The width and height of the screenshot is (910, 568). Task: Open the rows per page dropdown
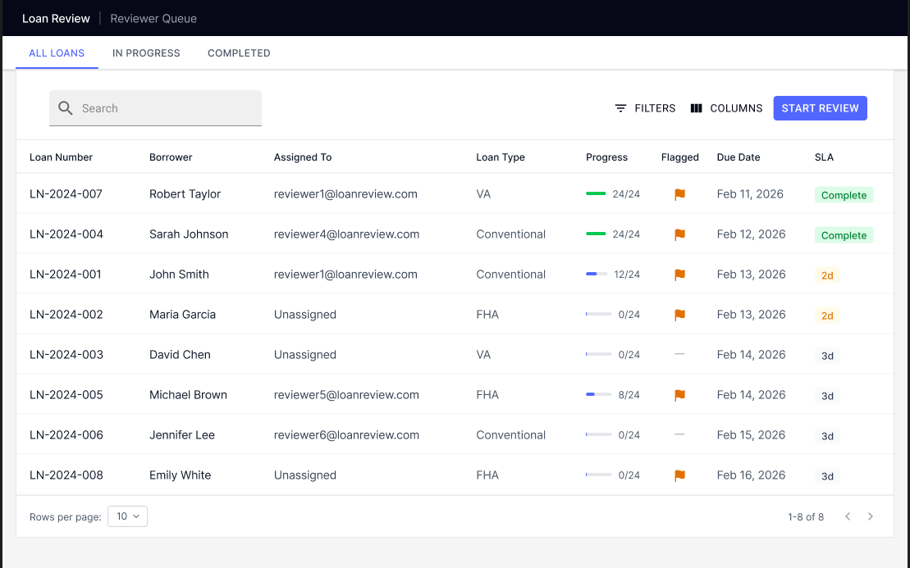point(127,516)
